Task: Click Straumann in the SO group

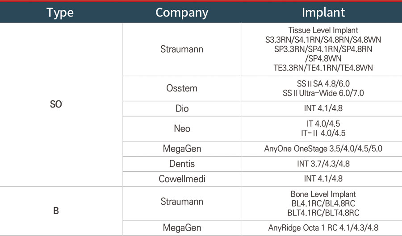Action: point(182,49)
